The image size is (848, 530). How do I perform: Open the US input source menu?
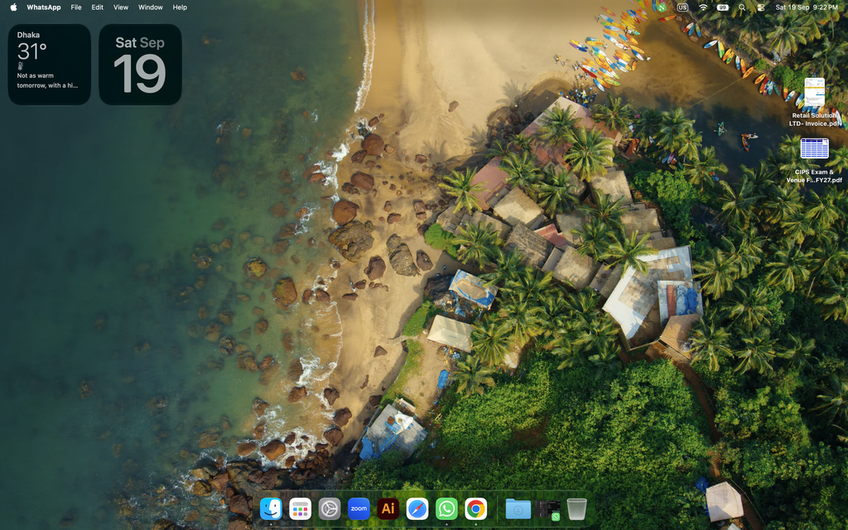click(x=682, y=7)
